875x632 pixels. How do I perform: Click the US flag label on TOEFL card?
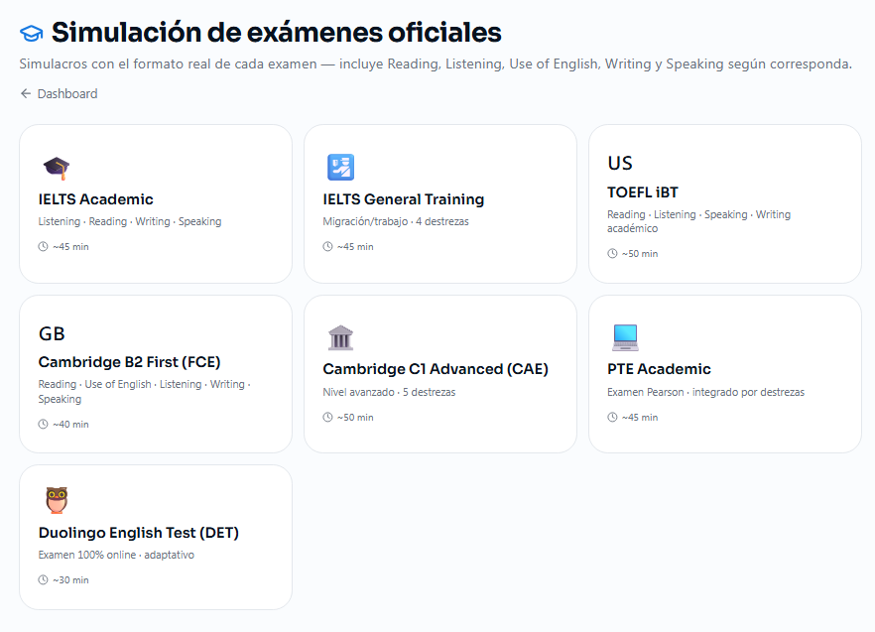620,163
